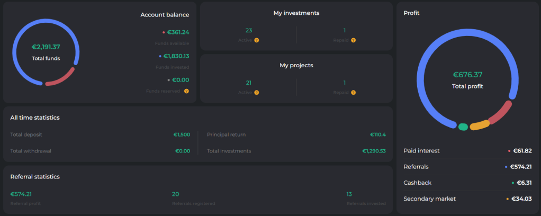Viewport: 541px width, 216px height.
Task: Click the active investments count 23
Action: pyautogui.click(x=249, y=31)
